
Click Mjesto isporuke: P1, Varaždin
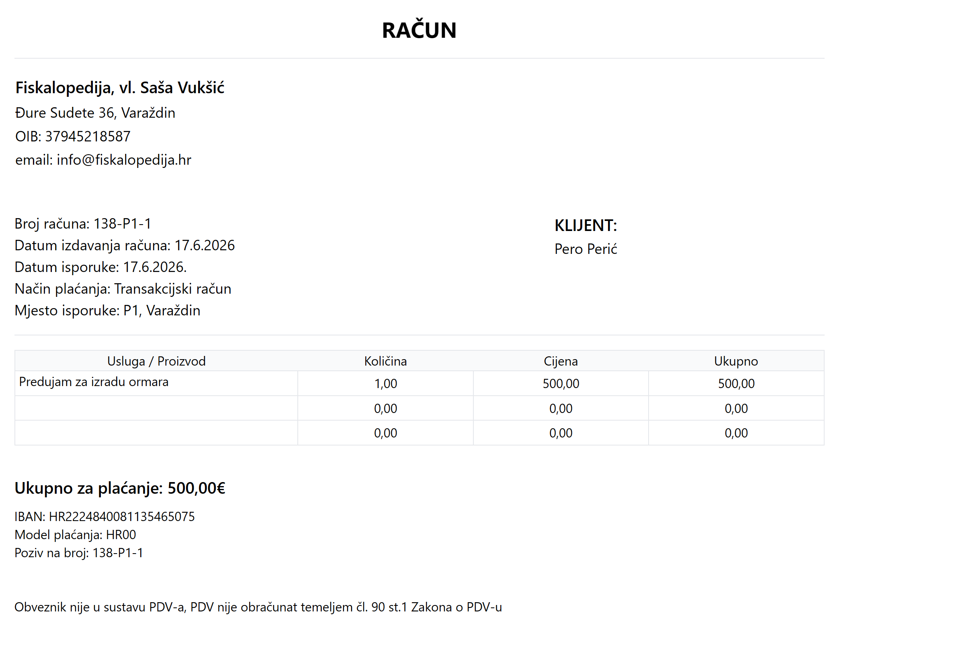point(108,311)
